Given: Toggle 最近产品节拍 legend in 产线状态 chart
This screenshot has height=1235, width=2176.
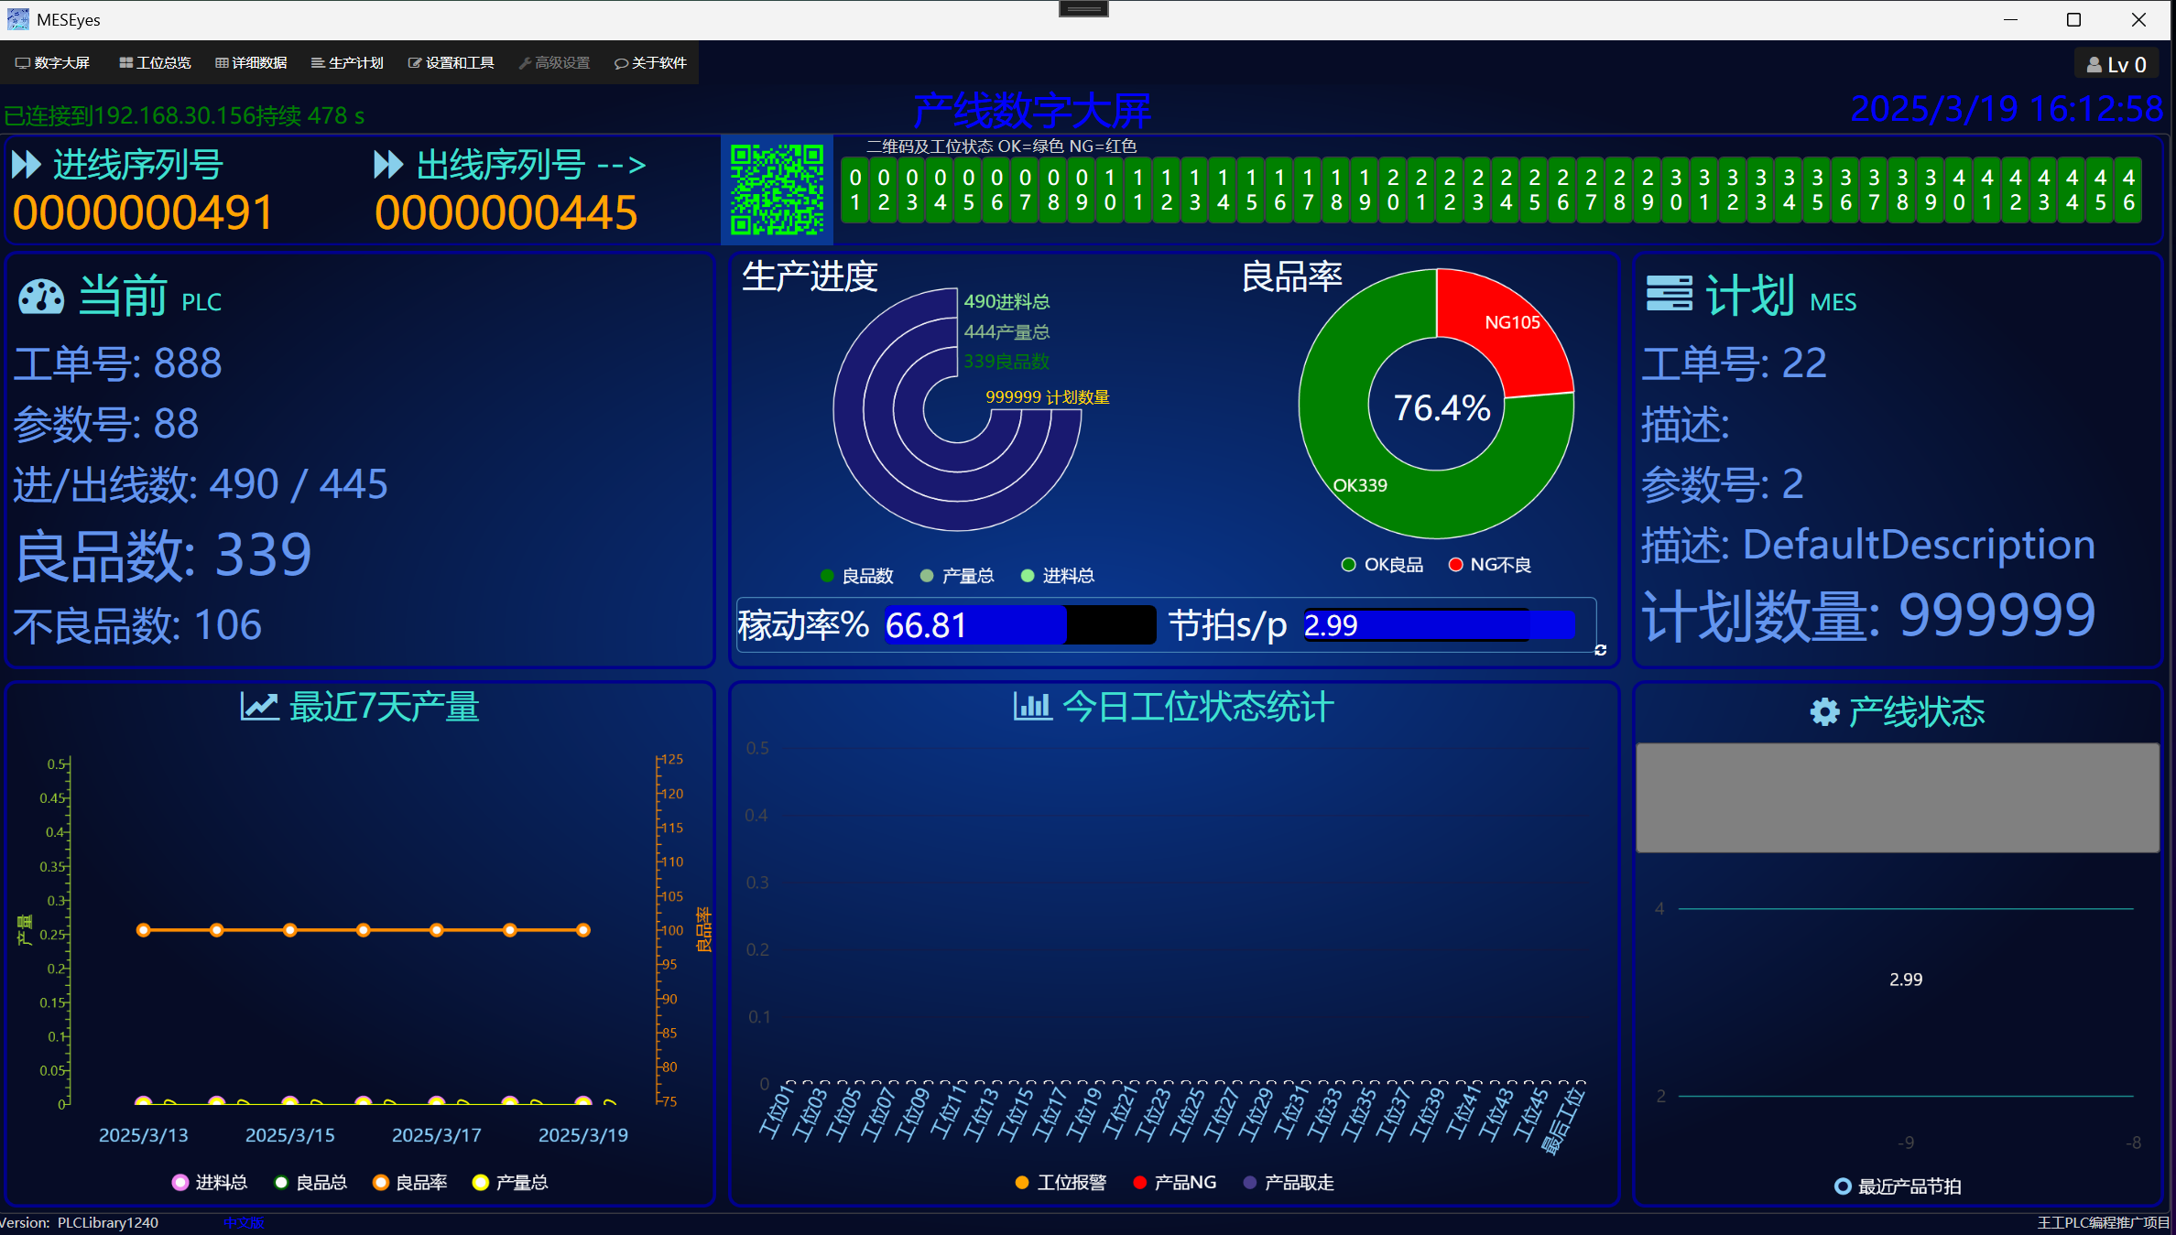Looking at the screenshot, I should tap(1898, 1186).
